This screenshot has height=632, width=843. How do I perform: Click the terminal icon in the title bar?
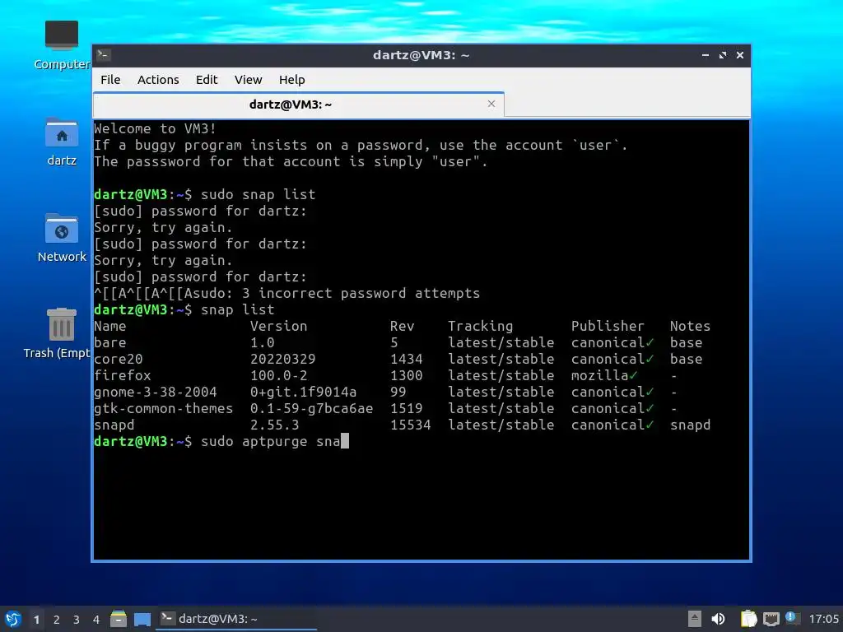[x=103, y=55]
